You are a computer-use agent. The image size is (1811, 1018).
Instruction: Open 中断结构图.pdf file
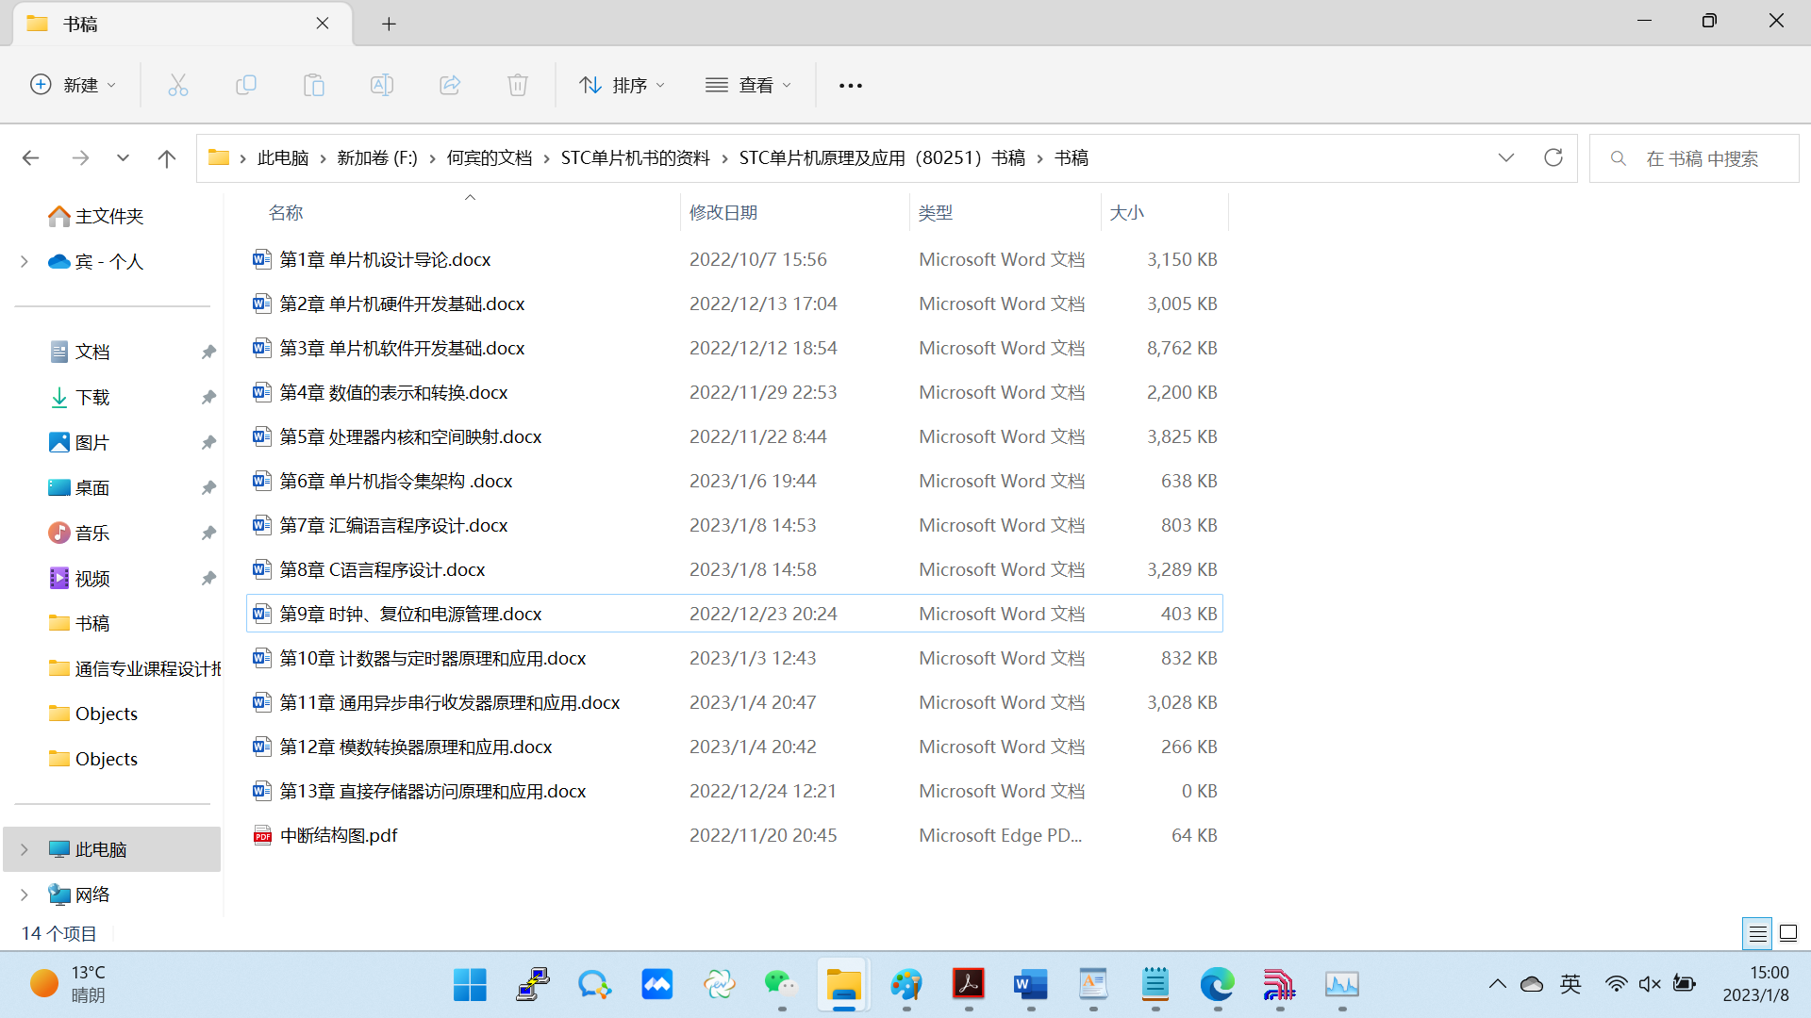[339, 834]
